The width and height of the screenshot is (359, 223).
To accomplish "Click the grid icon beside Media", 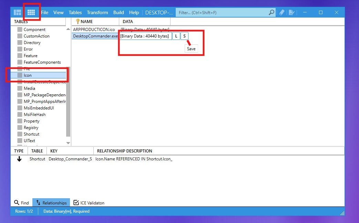I will pos(20,88).
